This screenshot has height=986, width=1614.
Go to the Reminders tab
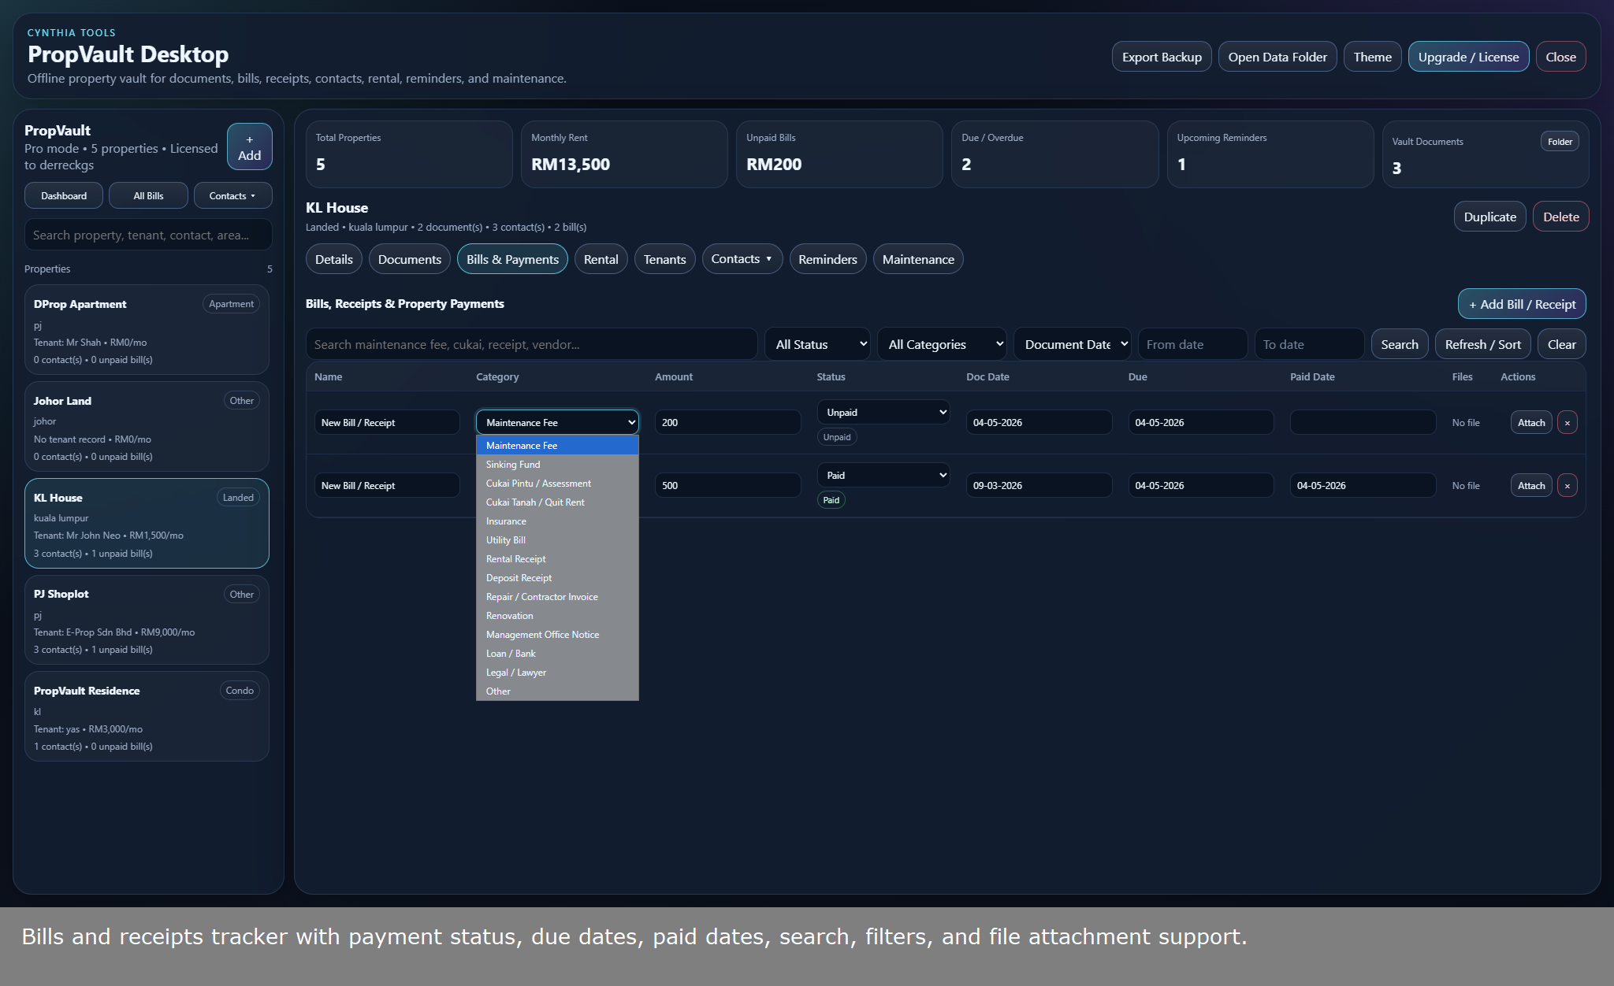pyautogui.click(x=827, y=259)
